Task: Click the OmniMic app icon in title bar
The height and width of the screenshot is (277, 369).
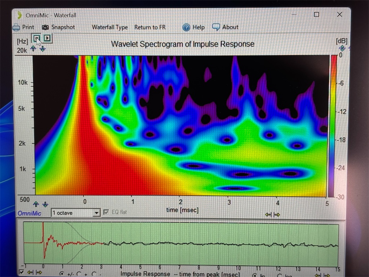Action: tap(19, 15)
